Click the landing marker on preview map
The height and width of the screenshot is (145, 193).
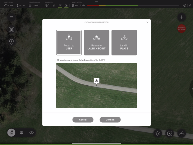coord(96,81)
